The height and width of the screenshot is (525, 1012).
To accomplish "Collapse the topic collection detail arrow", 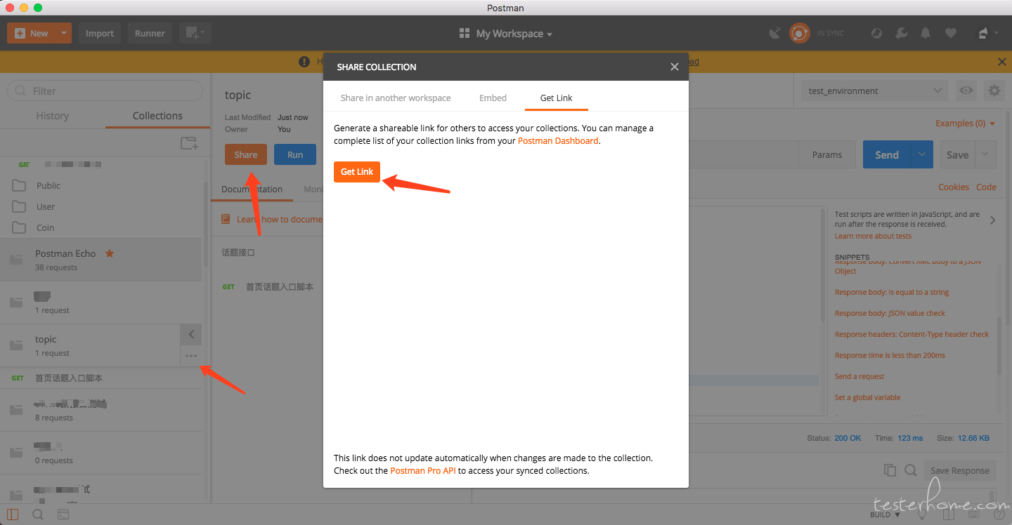I will point(191,335).
